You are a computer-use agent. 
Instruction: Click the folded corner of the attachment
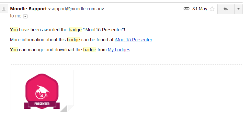tap(67, 109)
